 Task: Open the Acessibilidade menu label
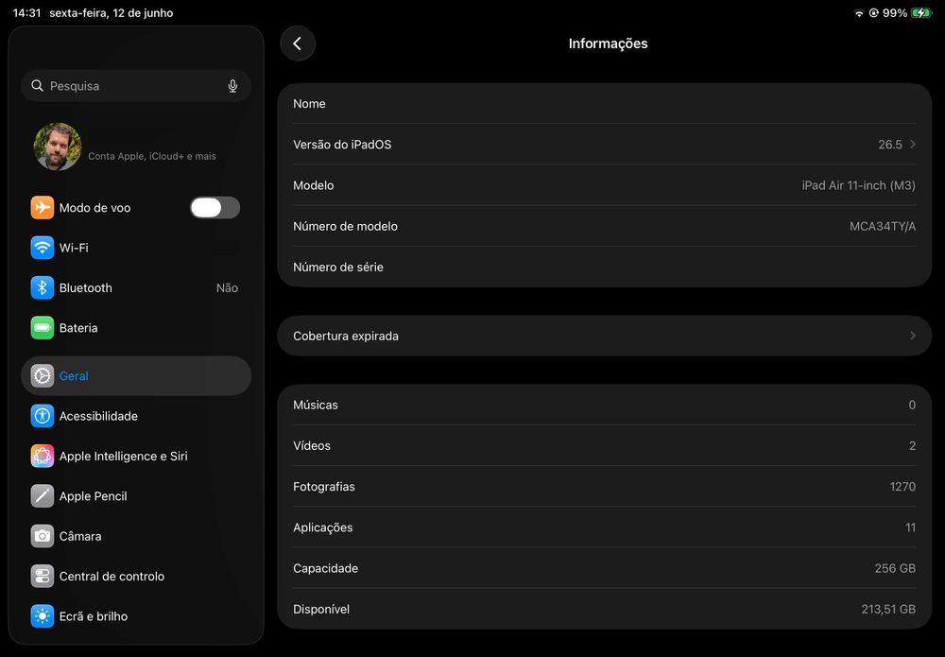98,416
